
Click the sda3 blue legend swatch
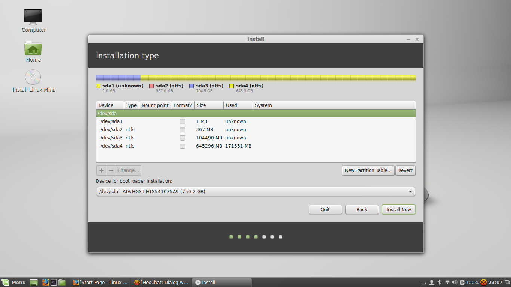click(x=192, y=86)
